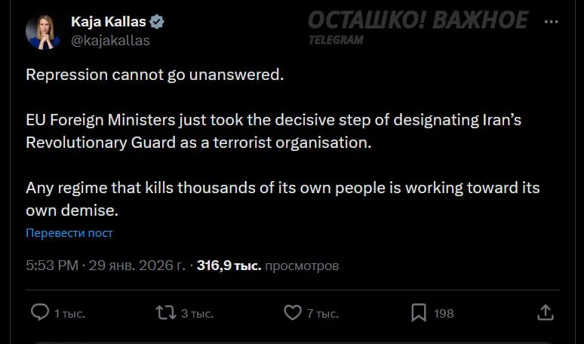Viewport: 584px width, 344px height.
Task: Open the three-dot more options menu
Action: tap(551, 23)
